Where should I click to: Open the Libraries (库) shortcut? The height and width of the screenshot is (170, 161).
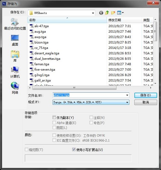tap(15, 56)
